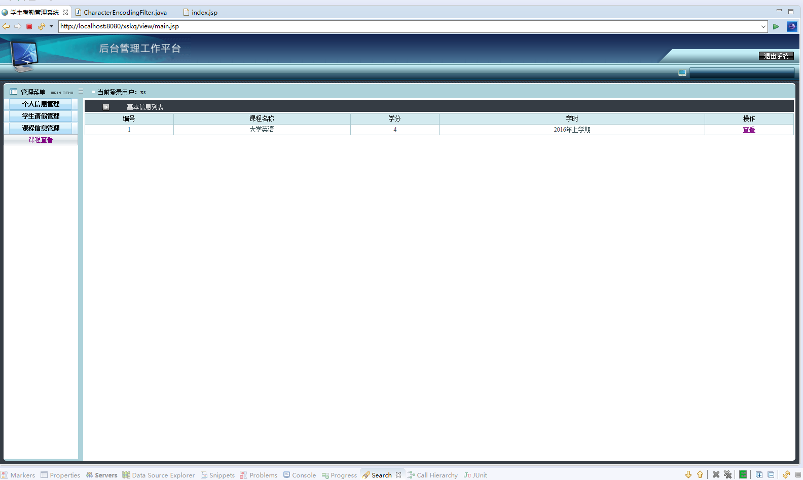The width and height of the screenshot is (803, 480).
Task: Open the 课程查看 menu link
Action: tap(41, 140)
